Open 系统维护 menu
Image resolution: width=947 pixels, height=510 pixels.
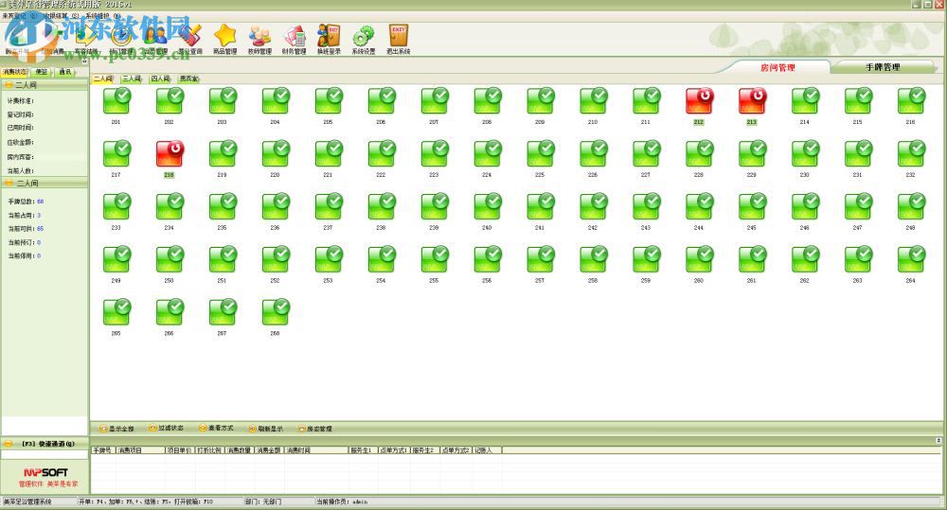(102, 16)
